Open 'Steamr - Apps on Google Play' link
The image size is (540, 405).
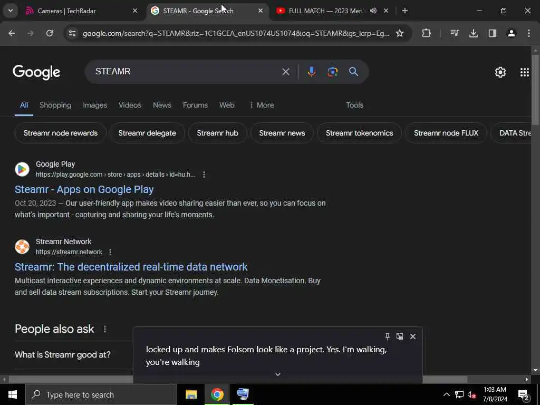point(84,189)
